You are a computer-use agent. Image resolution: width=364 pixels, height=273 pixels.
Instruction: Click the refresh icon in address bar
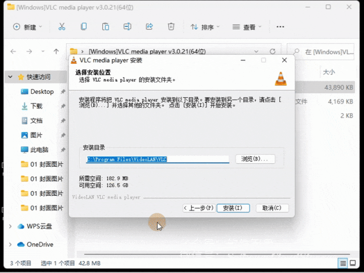pyautogui.click(x=272, y=51)
